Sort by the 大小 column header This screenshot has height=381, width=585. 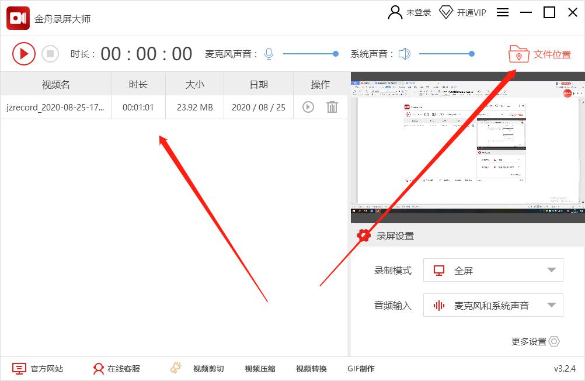[195, 84]
